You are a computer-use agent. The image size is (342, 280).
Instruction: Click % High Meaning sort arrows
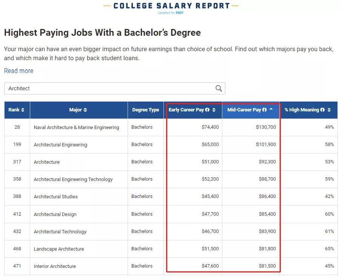[329, 110]
